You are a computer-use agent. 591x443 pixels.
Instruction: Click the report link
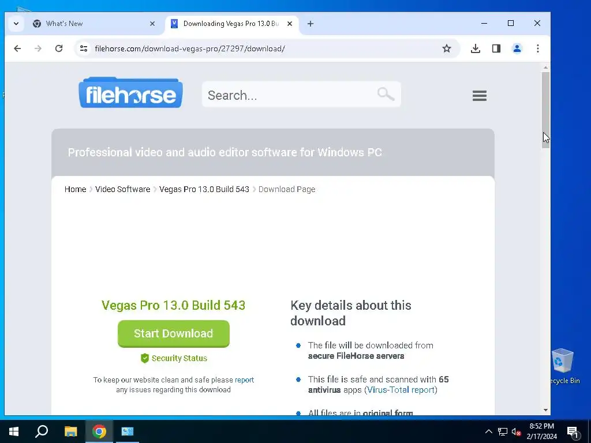tap(244, 380)
